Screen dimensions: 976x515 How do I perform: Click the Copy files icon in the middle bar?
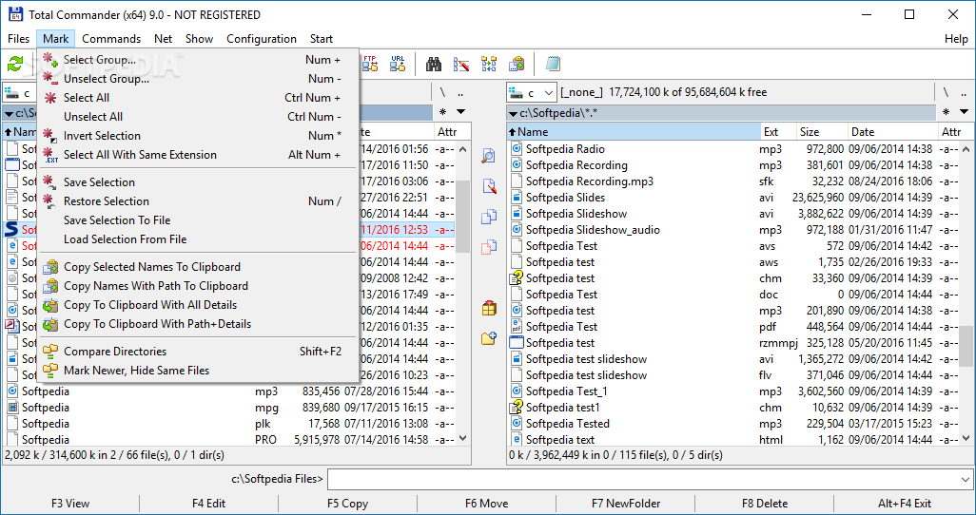[489, 217]
